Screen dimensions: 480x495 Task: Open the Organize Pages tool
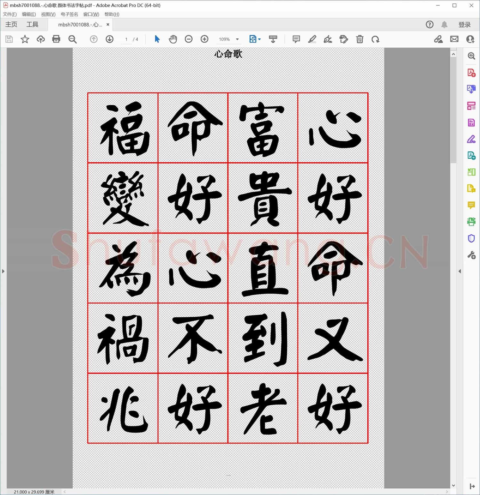[x=471, y=106]
